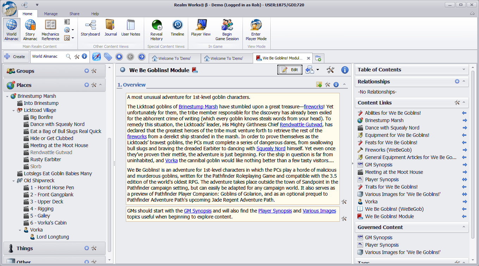479x266 pixels.
Task: Click the Edit button
Action: coord(290,70)
